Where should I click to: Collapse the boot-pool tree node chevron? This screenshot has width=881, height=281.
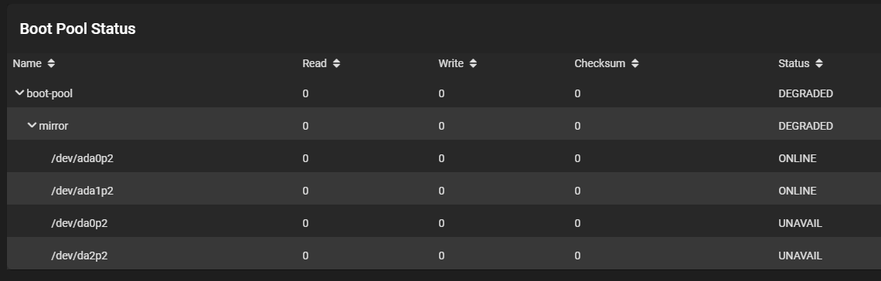pyautogui.click(x=19, y=93)
